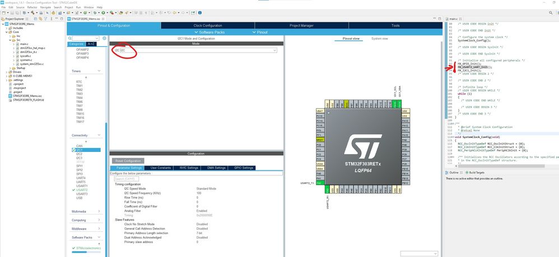Switch peripheral list to A->Z sorting
Image resolution: width=559 pixels, height=257 pixels.
91,44
